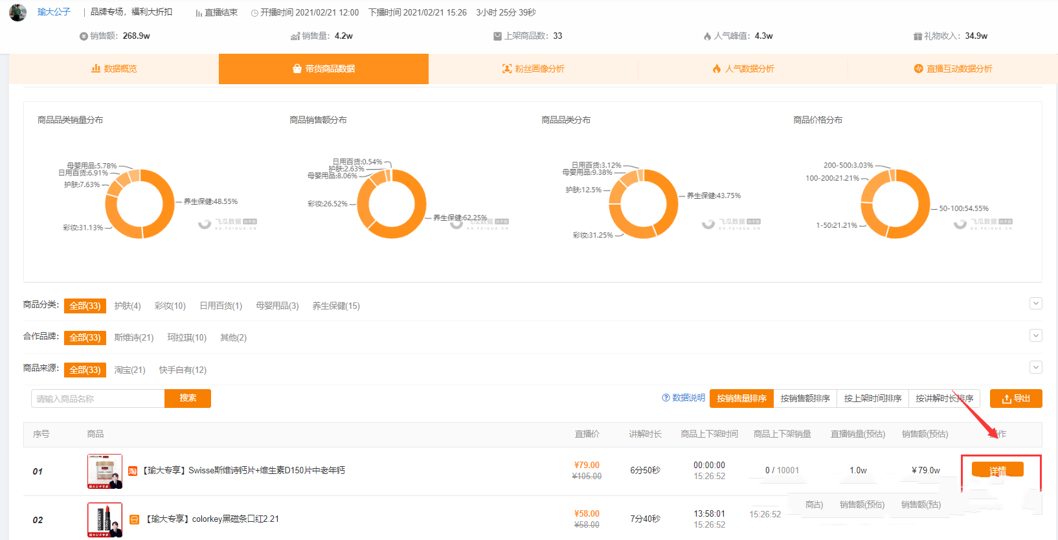Click the portrait icon on 粉丝画像分析

[507, 69]
